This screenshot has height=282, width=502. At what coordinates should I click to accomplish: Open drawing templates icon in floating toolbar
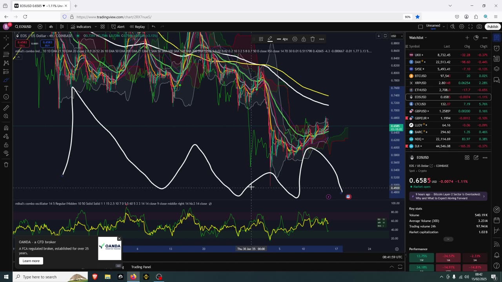tap(261, 39)
